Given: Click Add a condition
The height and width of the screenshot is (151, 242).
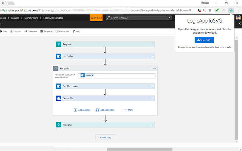Looking at the screenshot, I should click(x=105, y=110).
